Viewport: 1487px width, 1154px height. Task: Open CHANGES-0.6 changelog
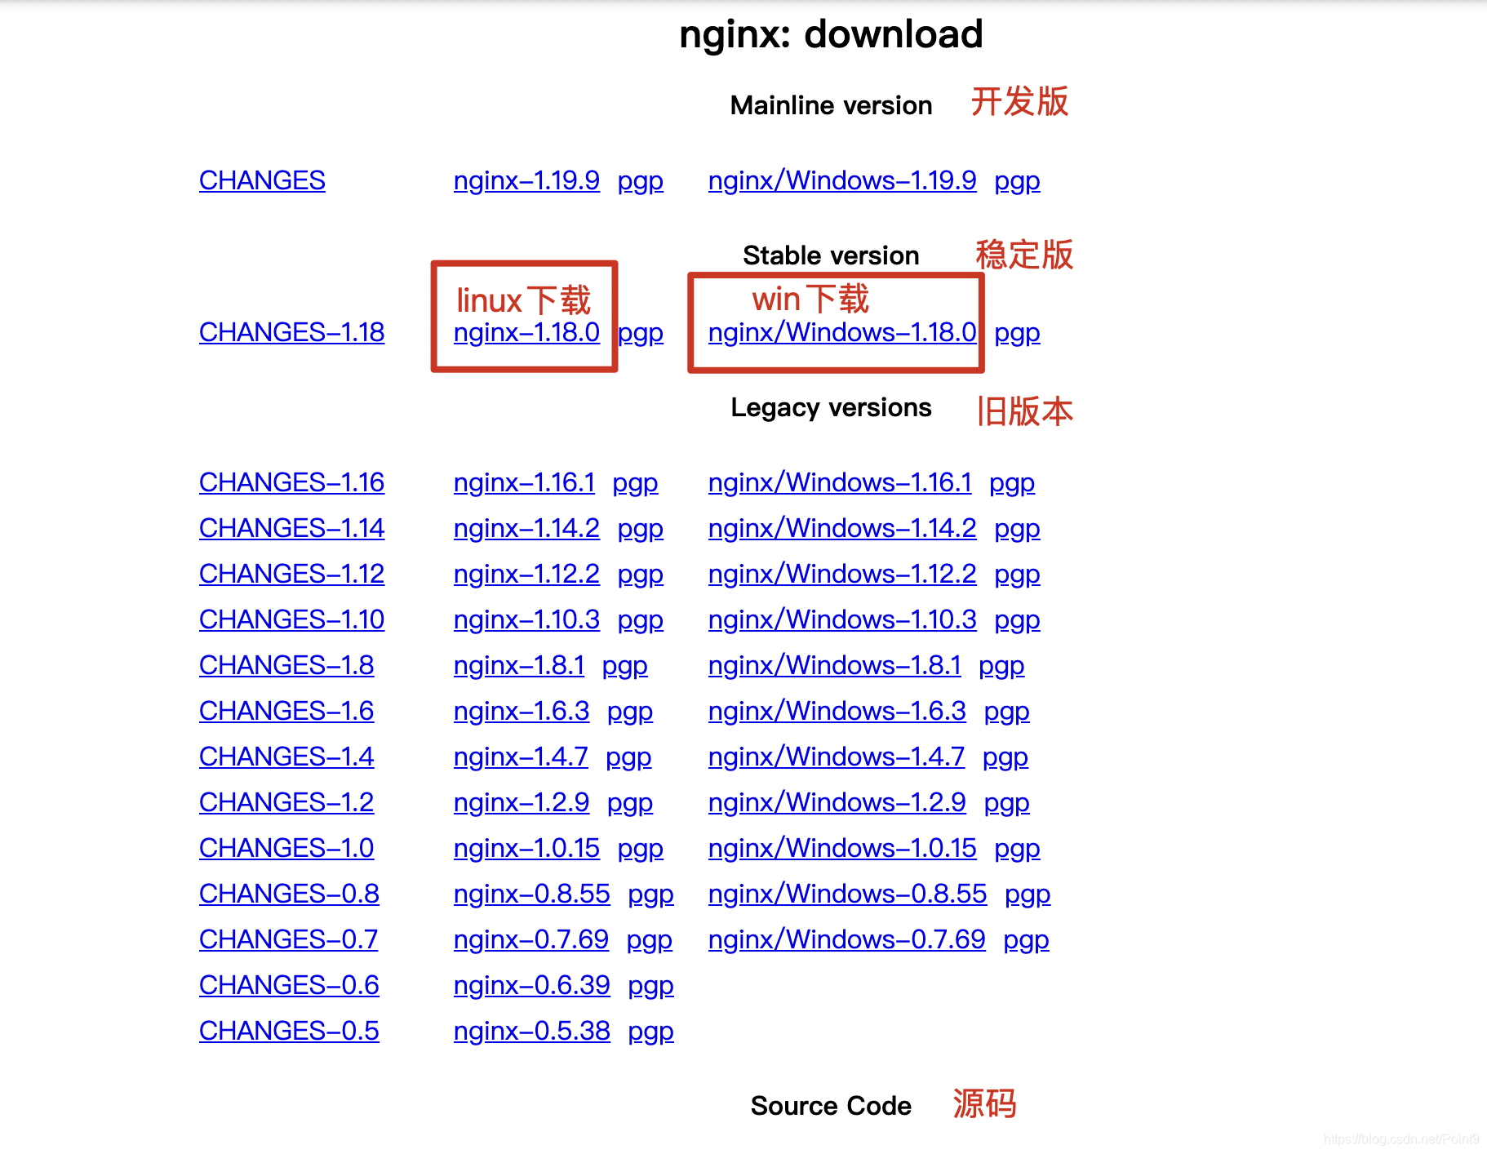289,985
